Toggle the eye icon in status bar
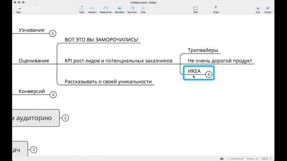The image size is (287, 161). pos(222,159)
